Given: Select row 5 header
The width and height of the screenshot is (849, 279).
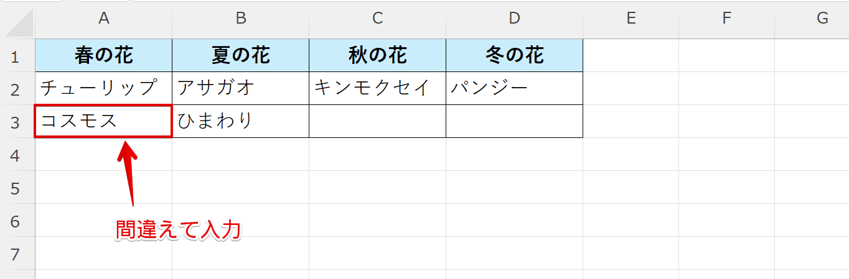Looking at the screenshot, I should 17,188.
